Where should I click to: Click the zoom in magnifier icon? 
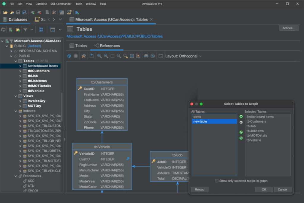click(99, 56)
